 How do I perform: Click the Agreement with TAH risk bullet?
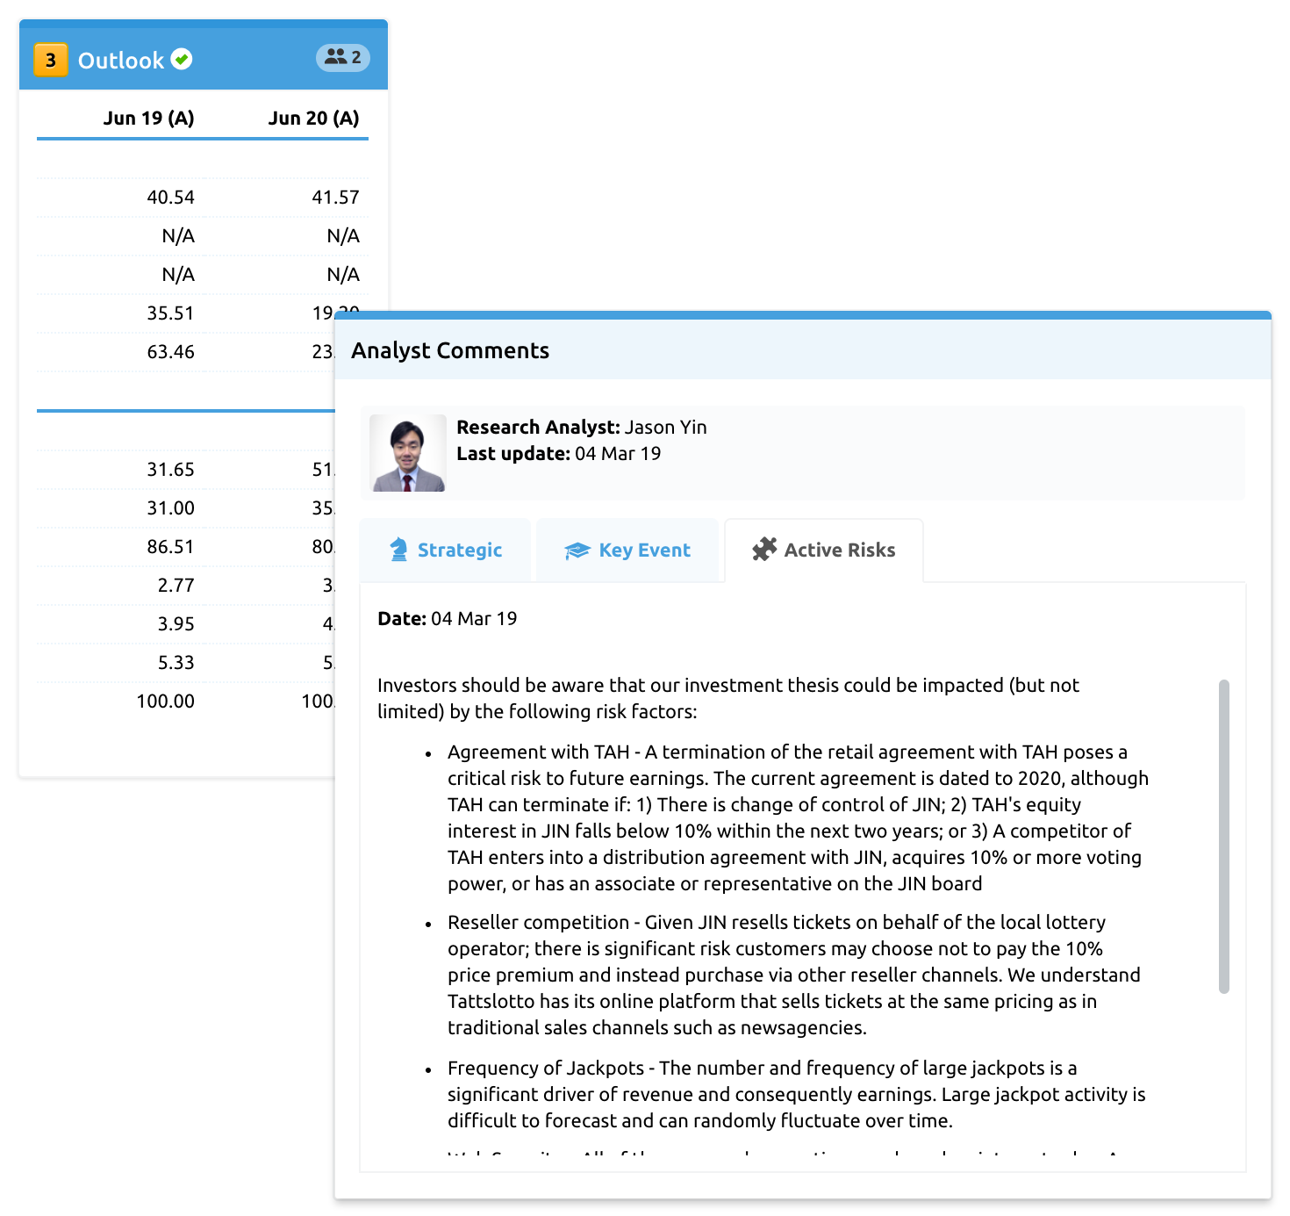pyautogui.click(x=798, y=817)
